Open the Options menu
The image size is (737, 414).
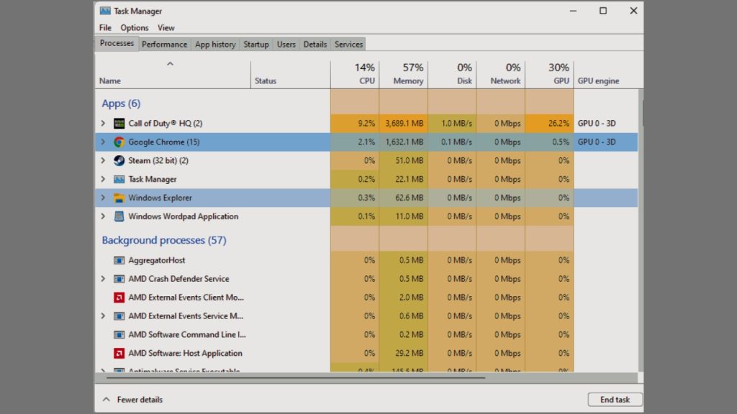135,28
